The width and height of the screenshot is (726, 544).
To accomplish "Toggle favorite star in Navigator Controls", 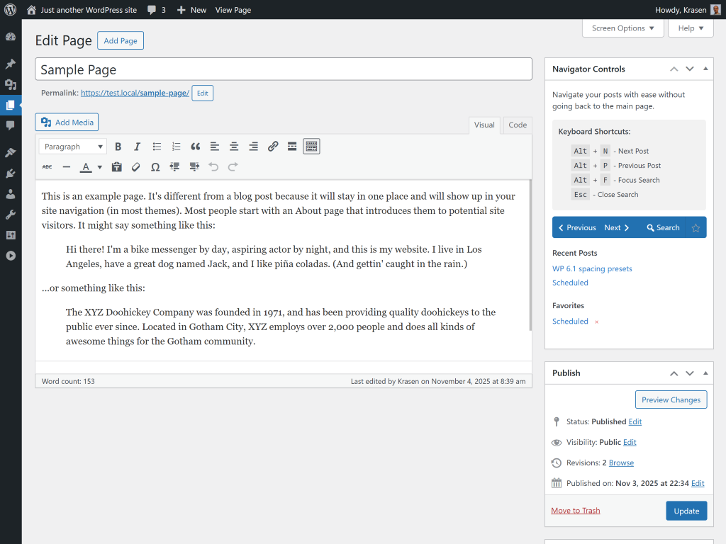I will coord(696,228).
